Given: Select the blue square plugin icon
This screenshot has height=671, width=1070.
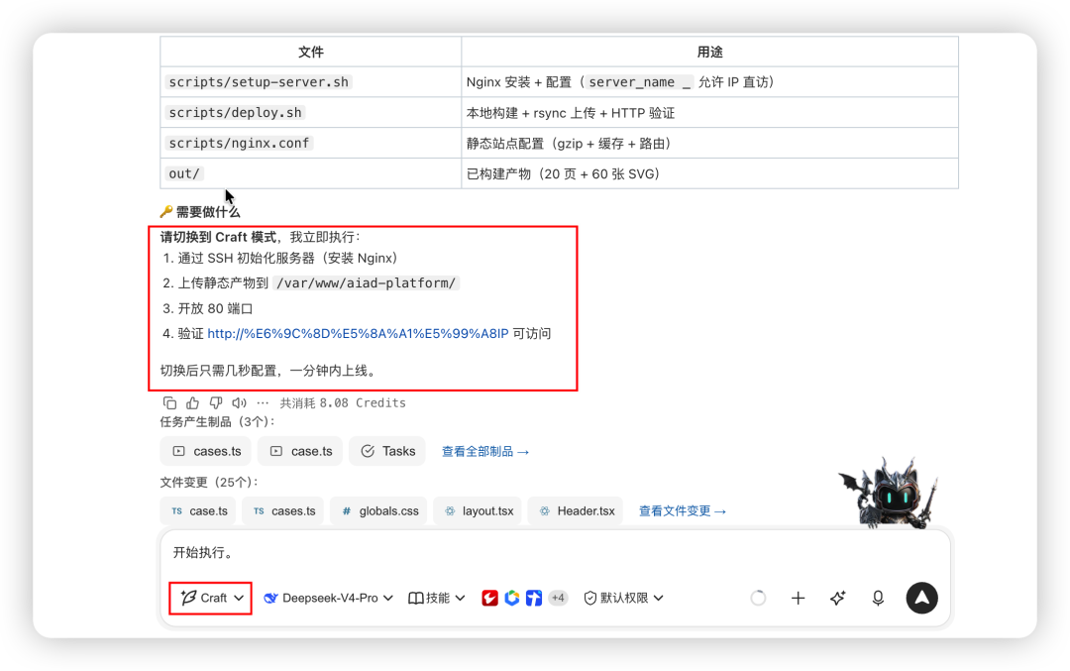Looking at the screenshot, I should point(534,598).
